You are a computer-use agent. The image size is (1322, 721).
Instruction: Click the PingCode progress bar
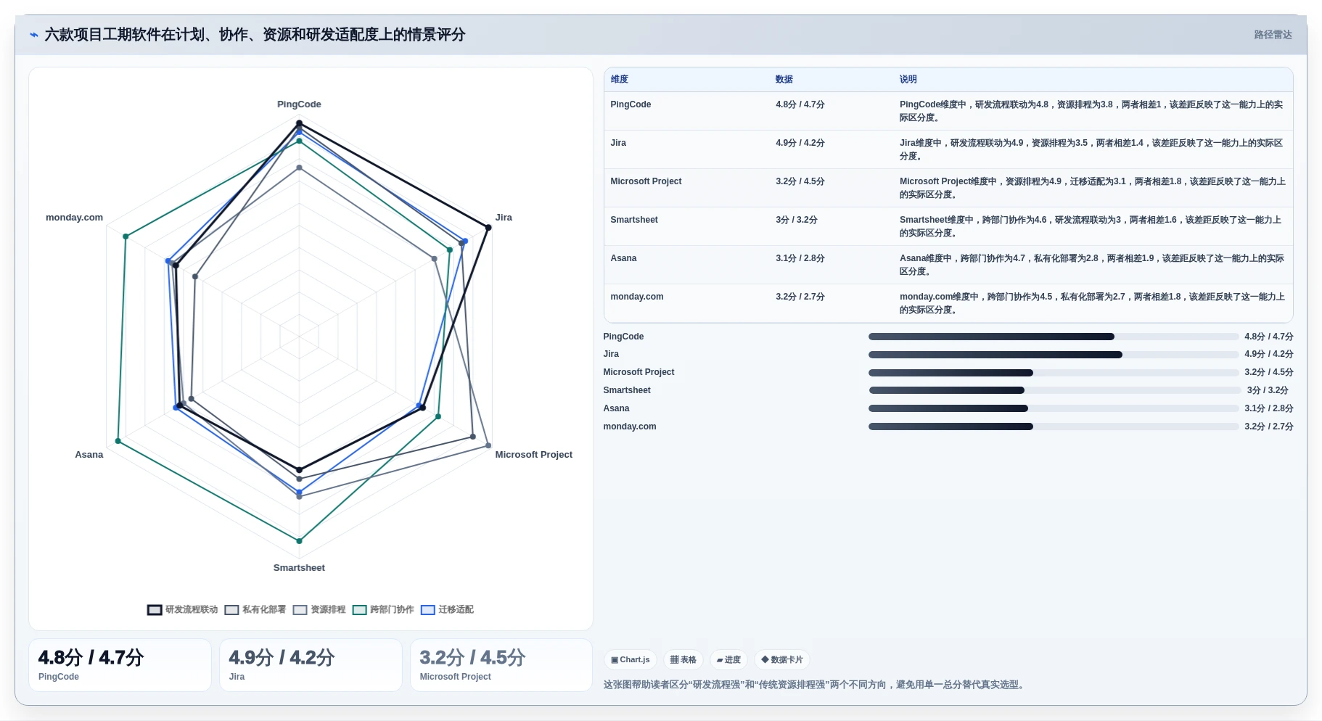1054,337
